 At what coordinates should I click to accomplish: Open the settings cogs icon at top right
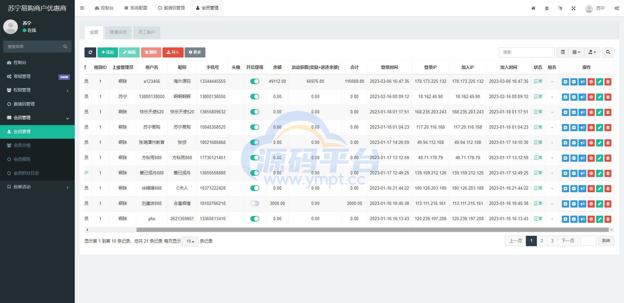point(617,8)
